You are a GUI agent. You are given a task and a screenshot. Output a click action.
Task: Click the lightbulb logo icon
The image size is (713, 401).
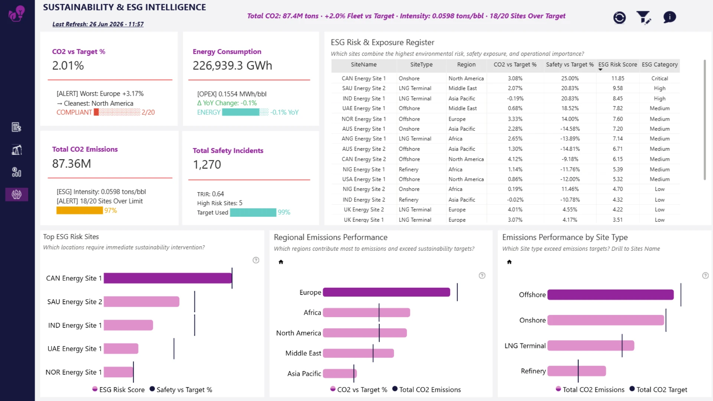pyautogui.click(x=17, y=13)
